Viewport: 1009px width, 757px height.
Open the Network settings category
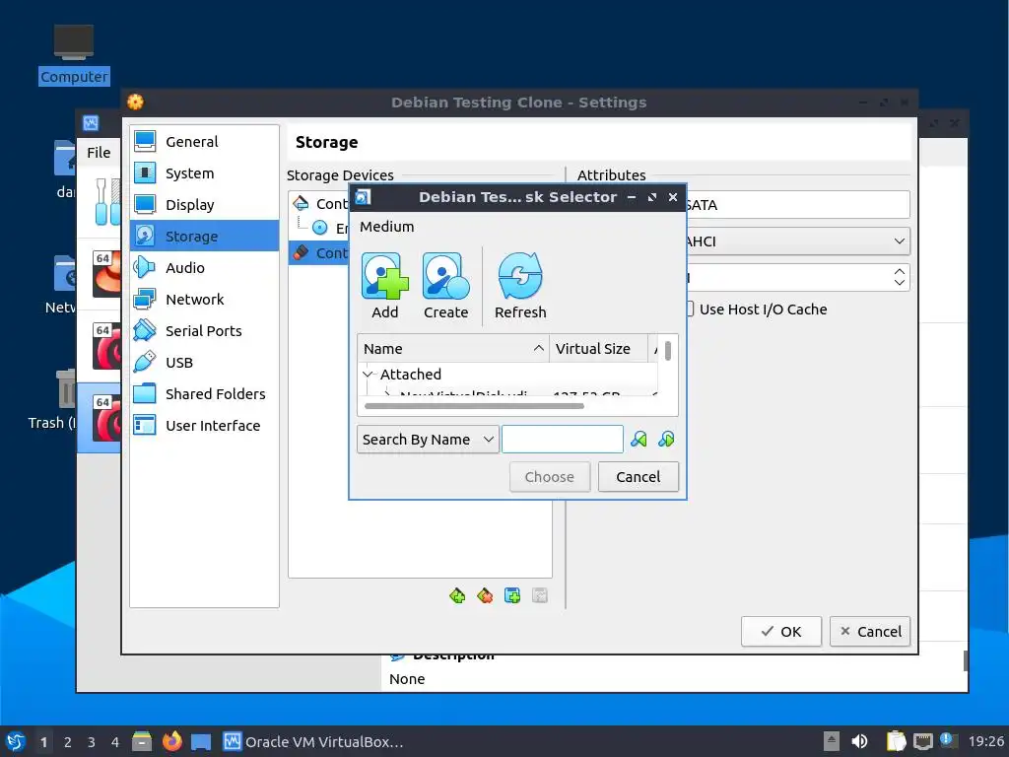click(x=205, y=300)
